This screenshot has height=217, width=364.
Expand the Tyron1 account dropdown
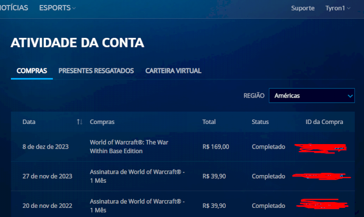(338, 8)
